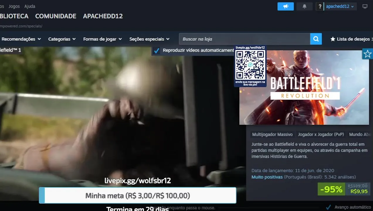373x211 pixels.
Task: Click the megaphone announcements icon
Action: click(x=285, y=6)
